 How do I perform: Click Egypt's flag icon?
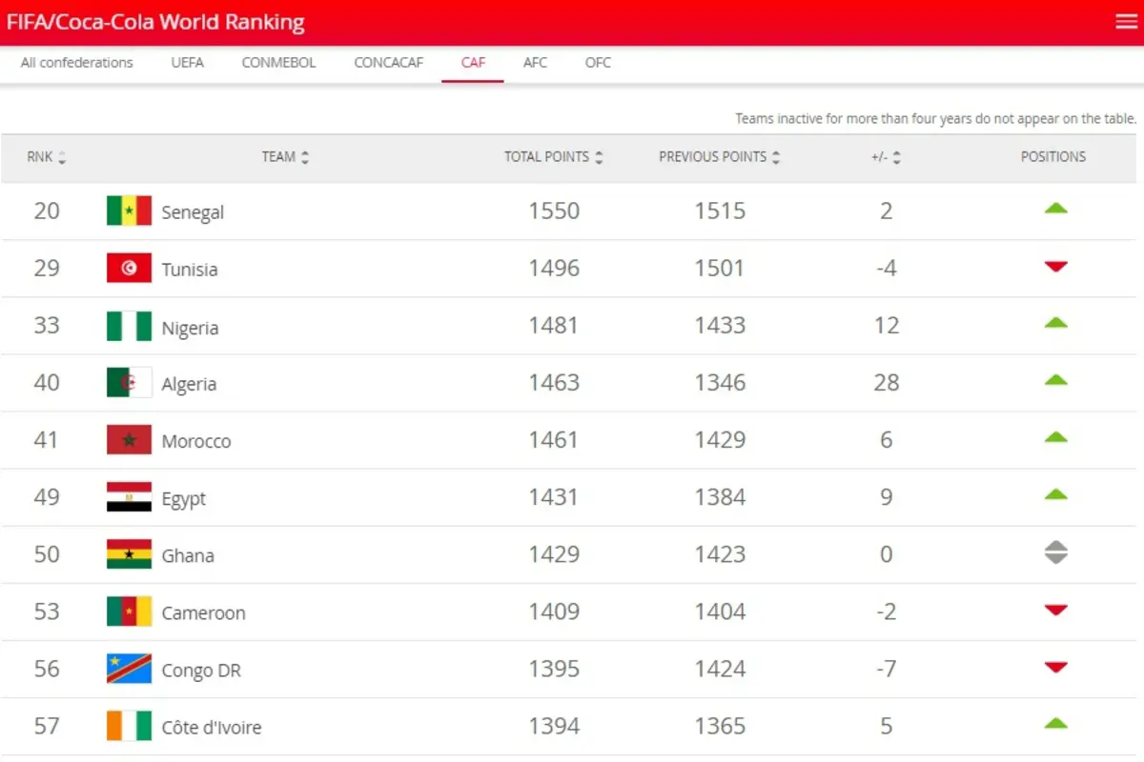point(129,496)
